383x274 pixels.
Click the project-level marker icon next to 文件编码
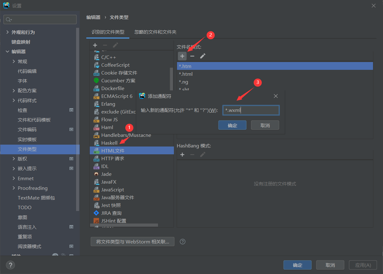point(71,129)
